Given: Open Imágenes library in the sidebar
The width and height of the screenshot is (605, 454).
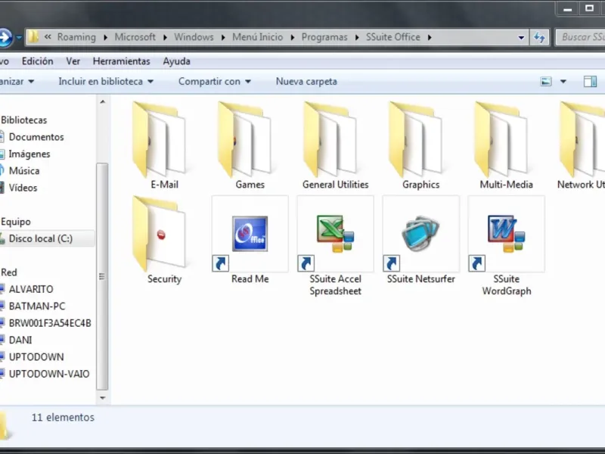Looking at the screenshot, I should pos(29,154).
